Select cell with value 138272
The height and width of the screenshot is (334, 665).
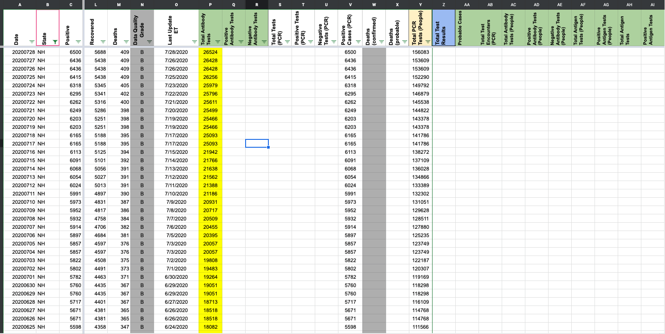(x=421, y=152)
